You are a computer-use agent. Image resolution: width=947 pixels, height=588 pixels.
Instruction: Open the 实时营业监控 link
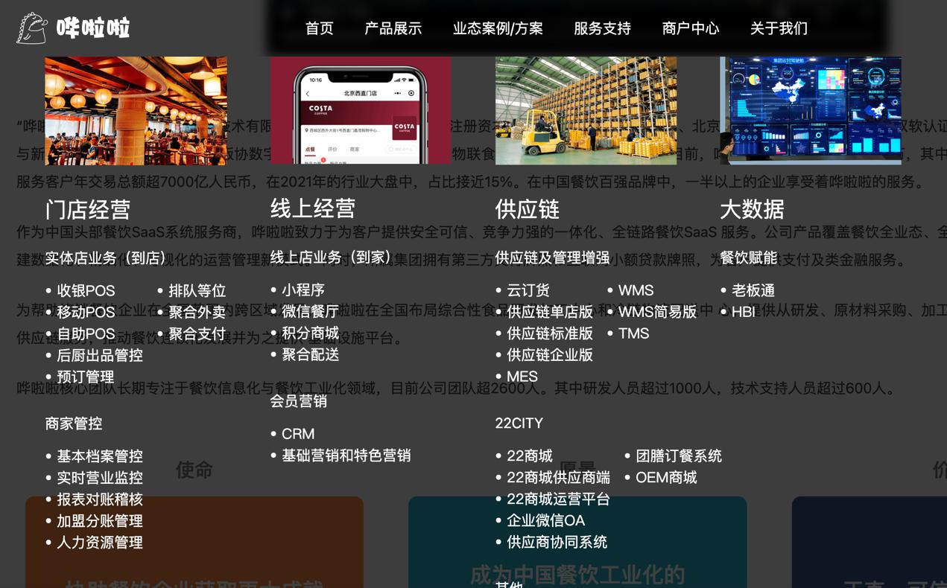(x=100, y=477)
